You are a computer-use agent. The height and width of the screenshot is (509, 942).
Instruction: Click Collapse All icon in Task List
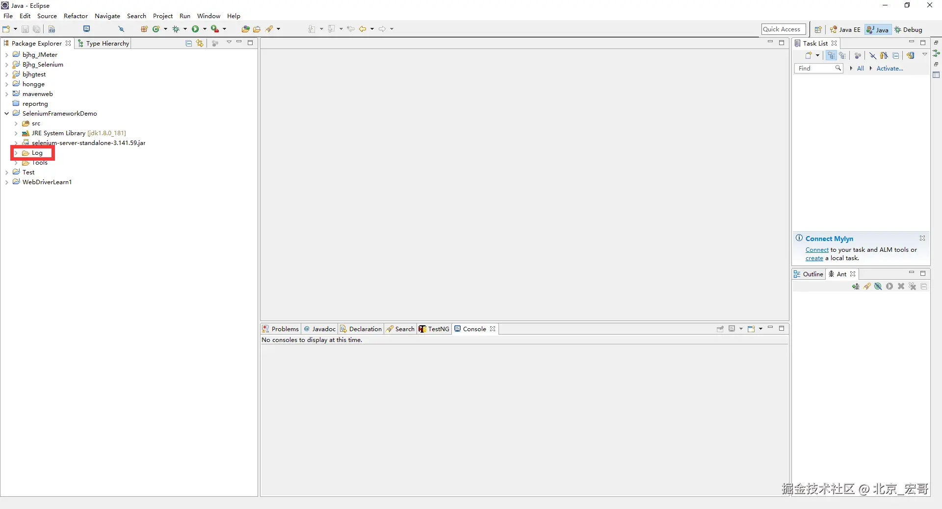[x=896, y=55]
